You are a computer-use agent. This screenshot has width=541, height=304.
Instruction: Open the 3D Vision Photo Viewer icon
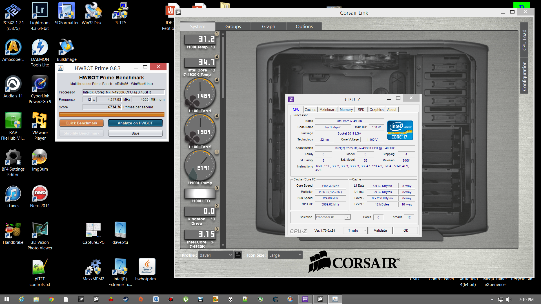click(x=40, y=236)
